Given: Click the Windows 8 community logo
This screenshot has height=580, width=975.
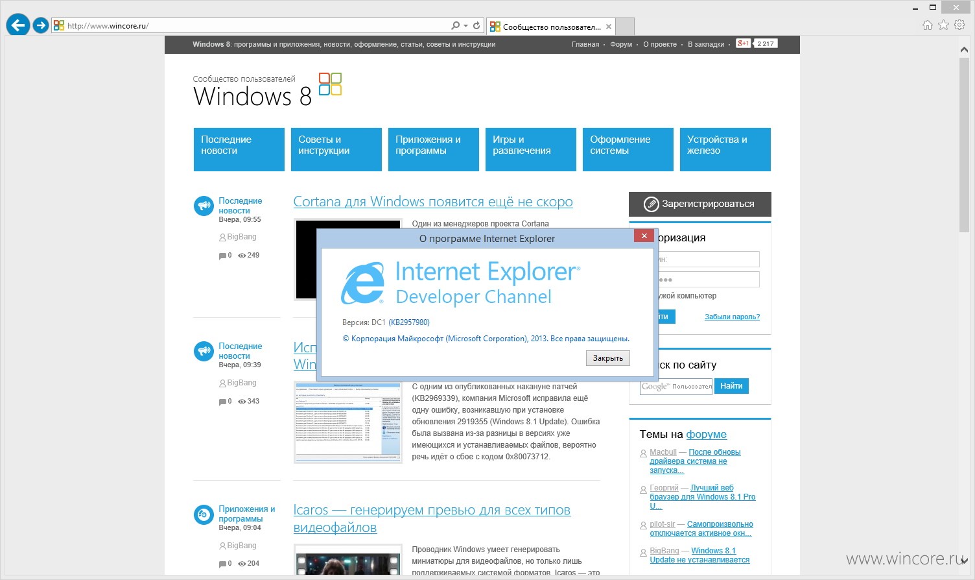Looking at the screenshot, I should 267,90.
